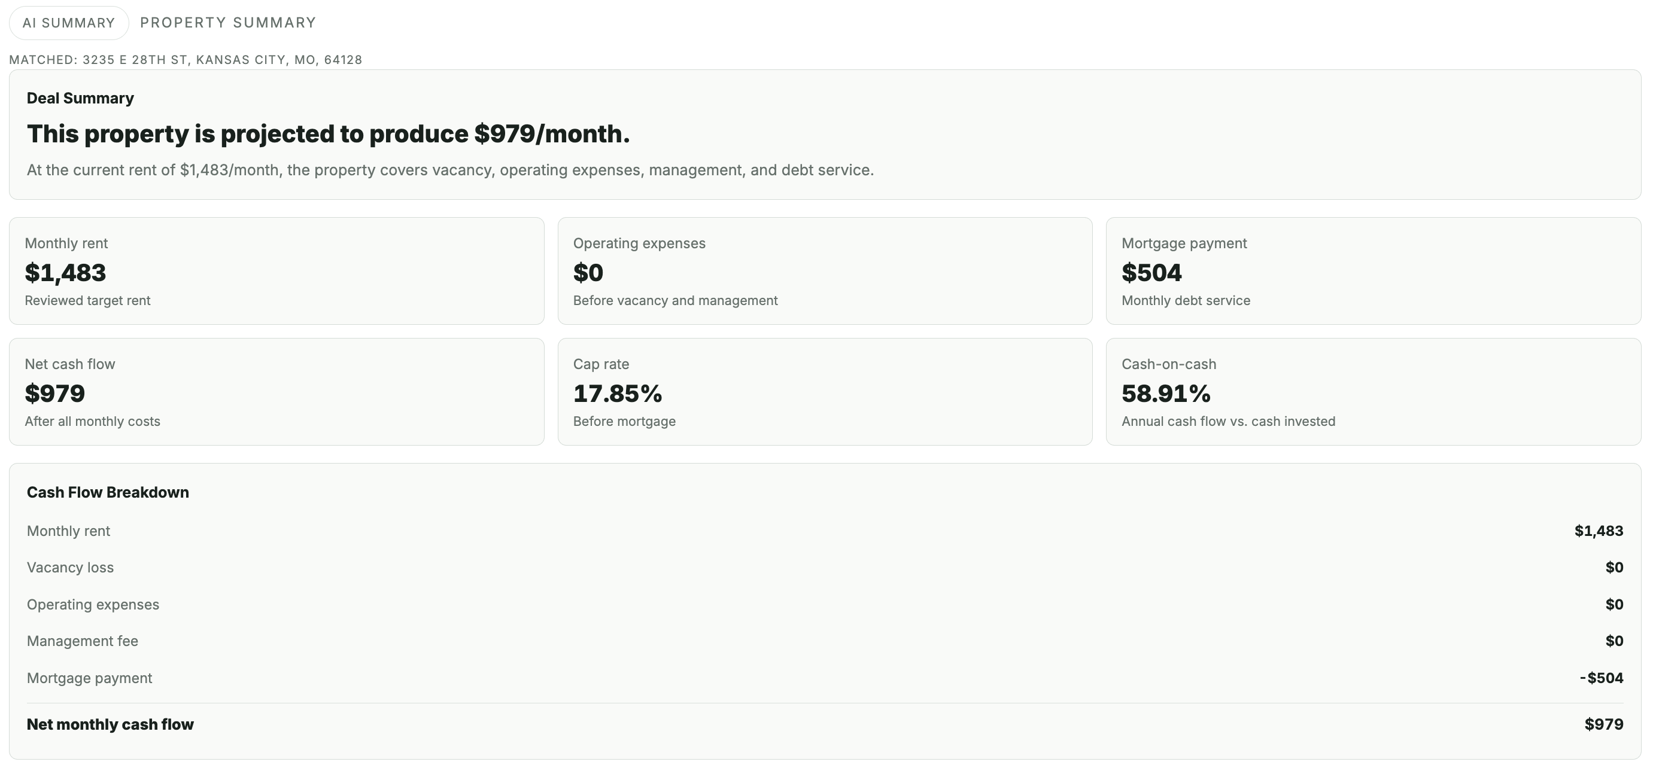Click the current rent description sentence
This screenshot has height=768, width=1653.
450,170
